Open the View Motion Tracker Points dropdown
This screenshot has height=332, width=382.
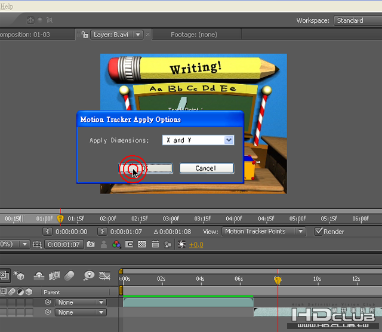click(264, 231)
